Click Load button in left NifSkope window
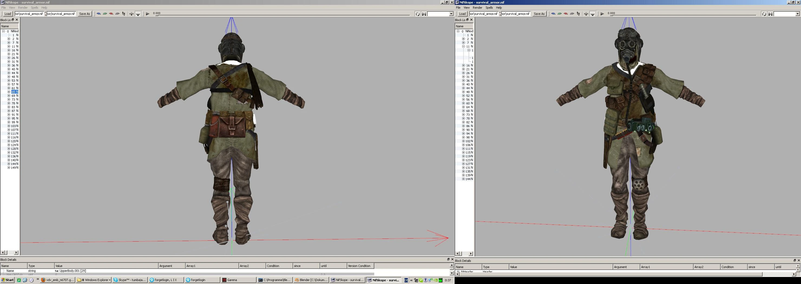Image resolution: width=801 pixels, height=284 pixels. click(x=8, y=14)
